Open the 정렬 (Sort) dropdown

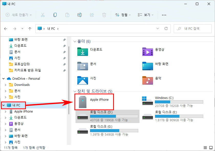[121, 15]
